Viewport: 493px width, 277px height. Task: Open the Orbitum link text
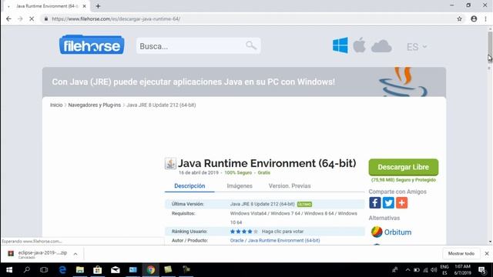tap(397, 232)
